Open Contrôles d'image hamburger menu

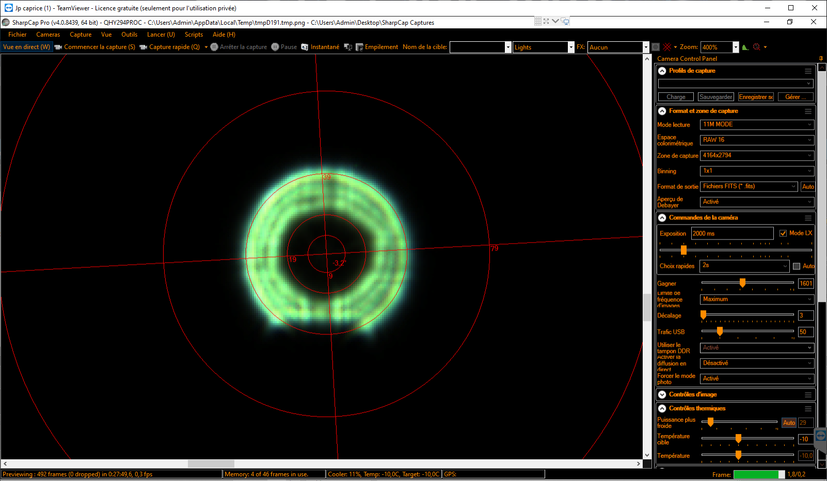[x=808, y=395]
